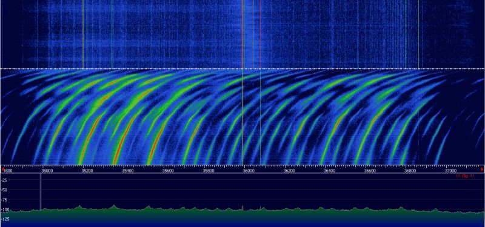Viewport: 485px width, 227px height.
Task: Click the -25 dB level label
Action: point(4,180)
